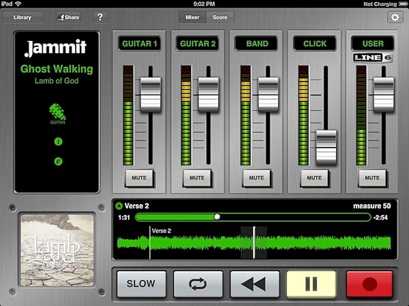Mute the Guitar 2 channel
The image size is (409, 306).
coord(197,178)
